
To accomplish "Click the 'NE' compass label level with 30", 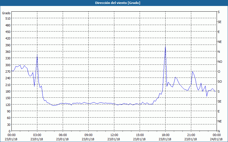I will (219, 121).
